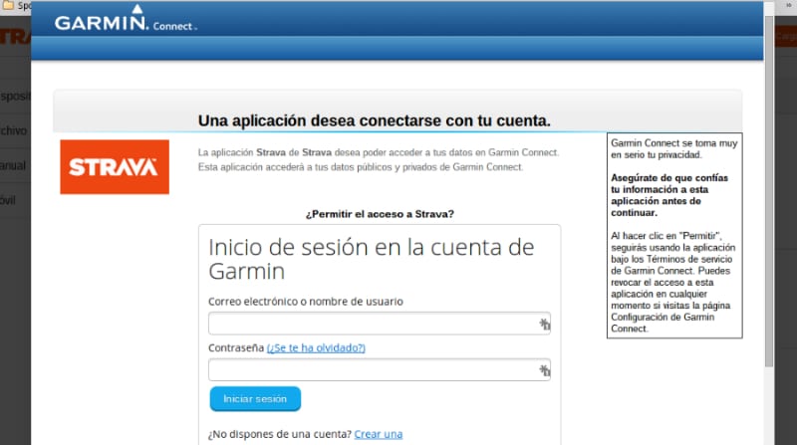The width and height of the screenshot is (797, 445).
Task: Click the autofill icon in the email field
Action: [x=544, y=324]
